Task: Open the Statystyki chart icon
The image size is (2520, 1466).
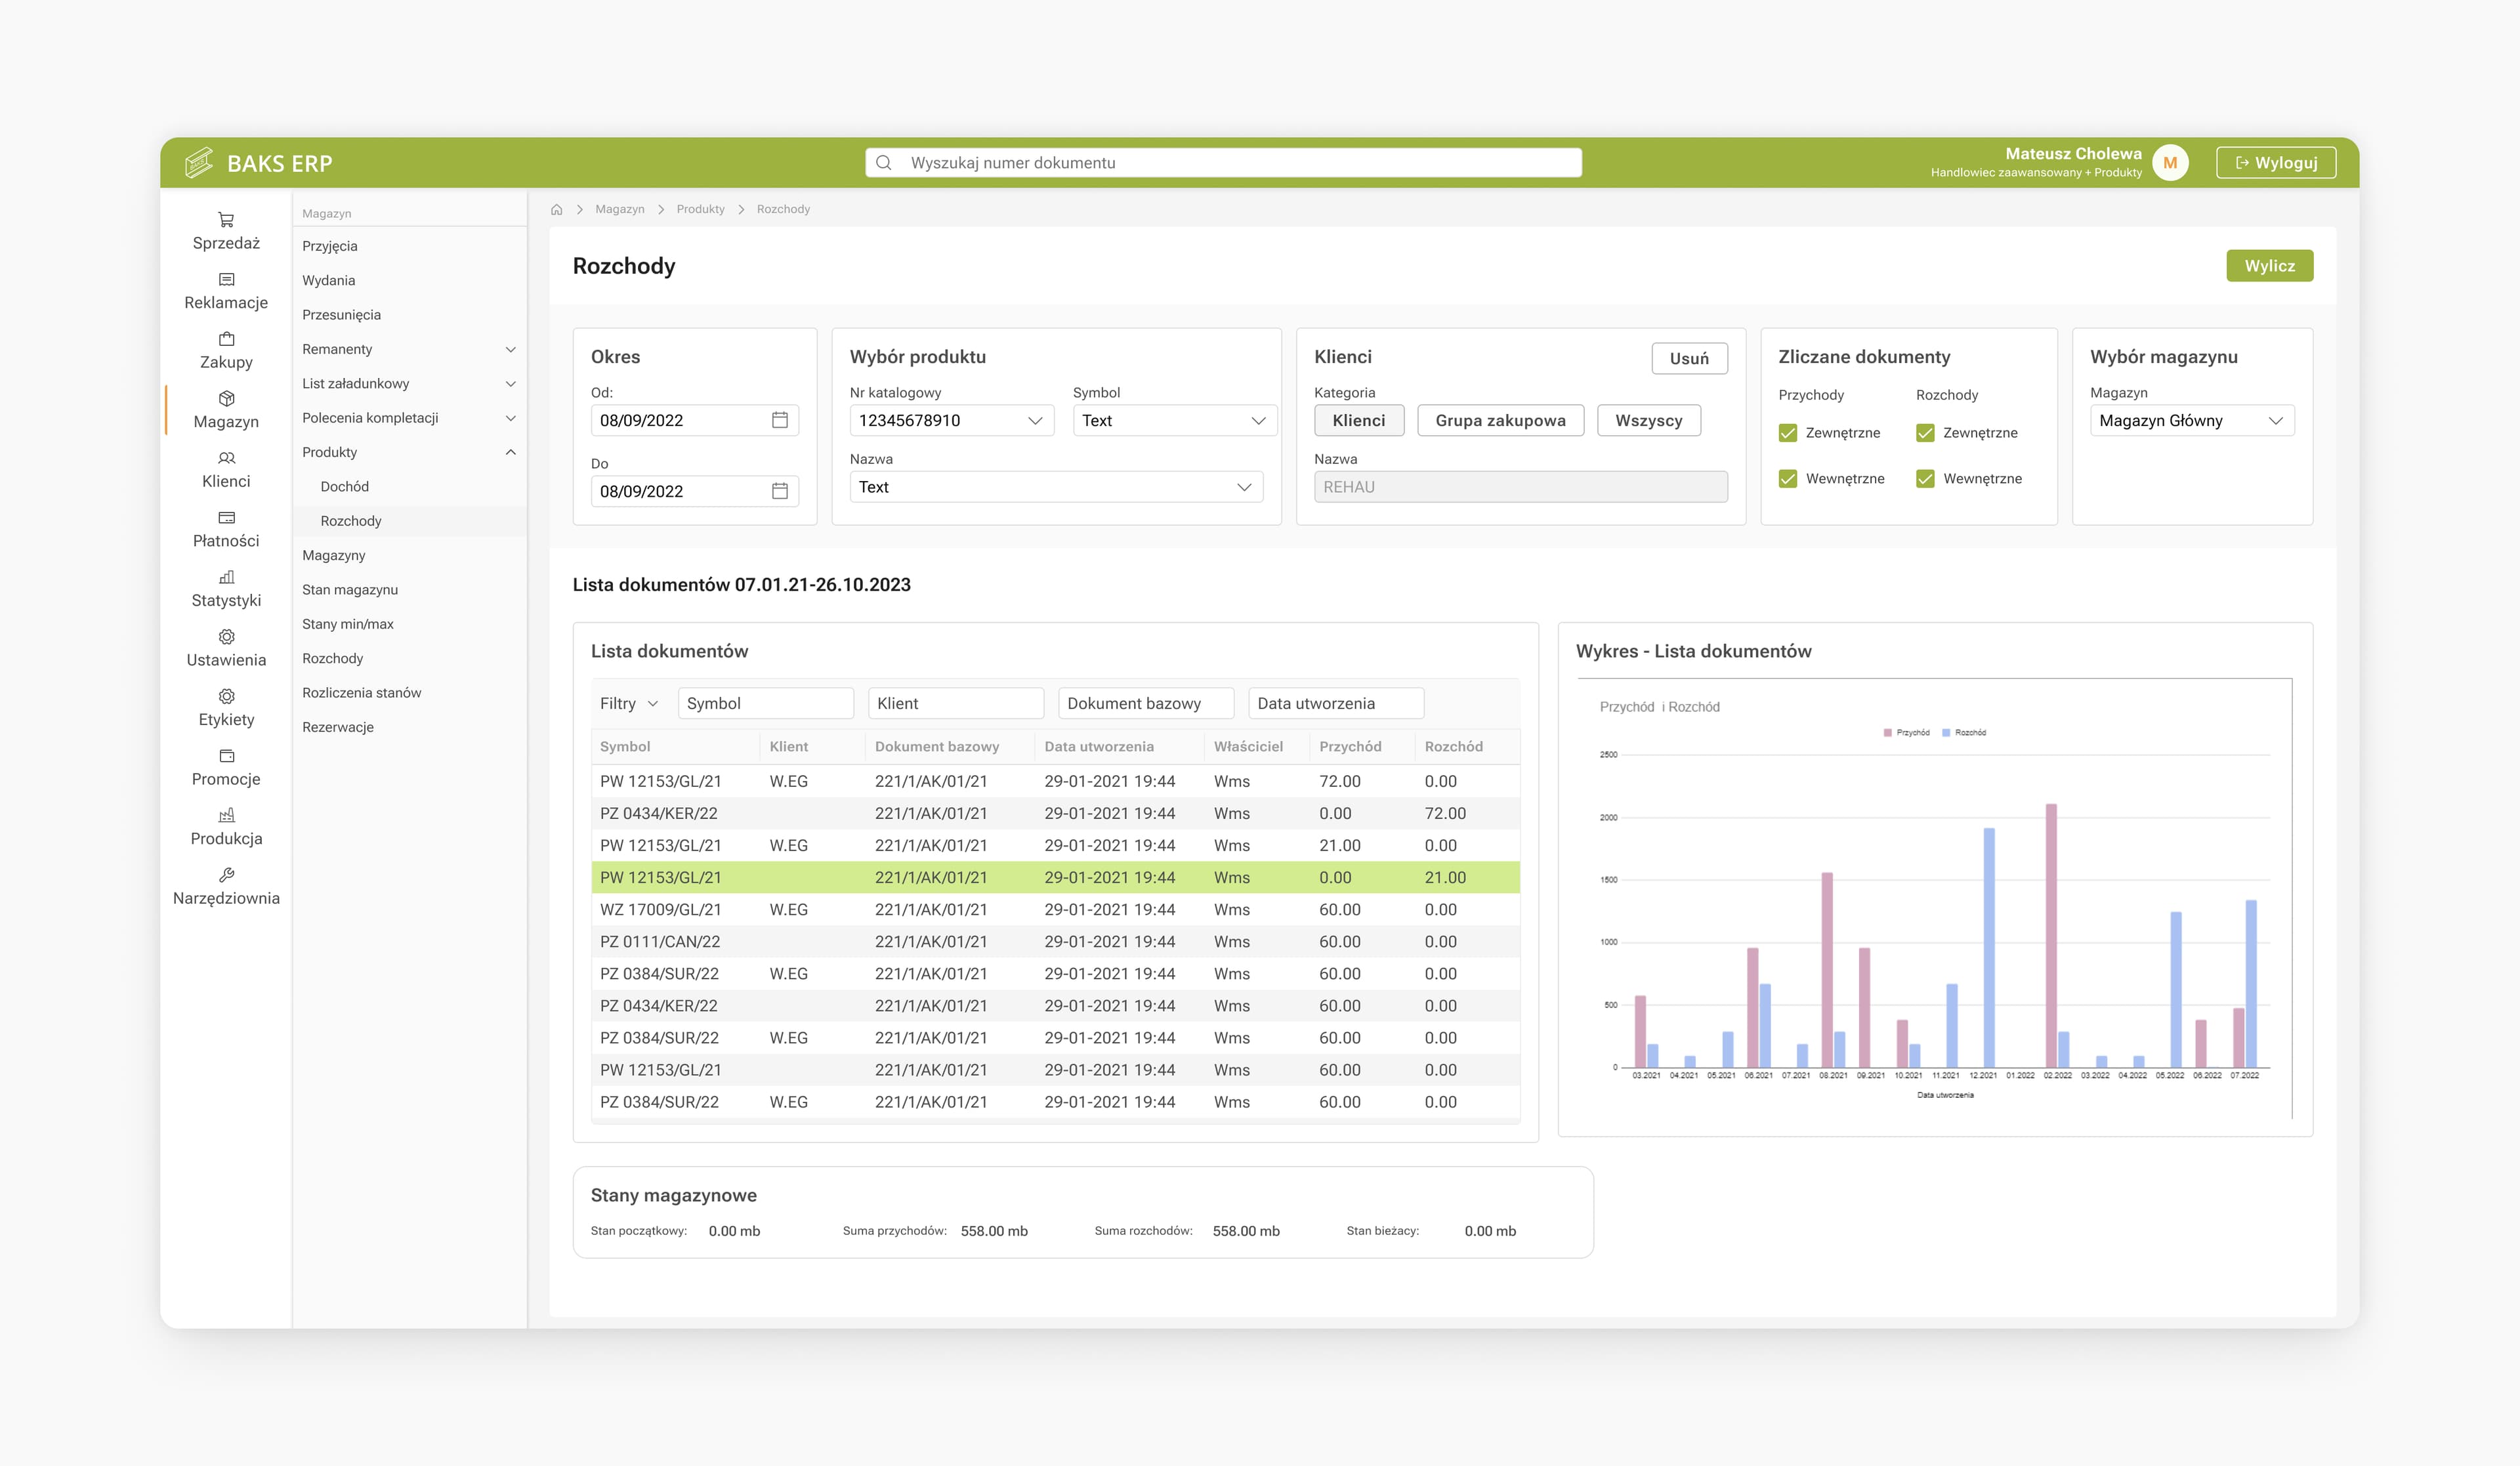Action: tap(226, 577)
